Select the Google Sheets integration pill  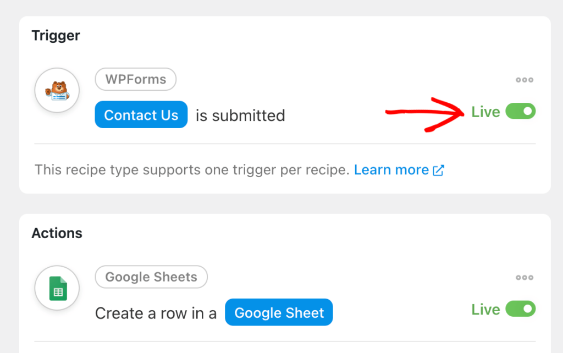tap(151, 277)
